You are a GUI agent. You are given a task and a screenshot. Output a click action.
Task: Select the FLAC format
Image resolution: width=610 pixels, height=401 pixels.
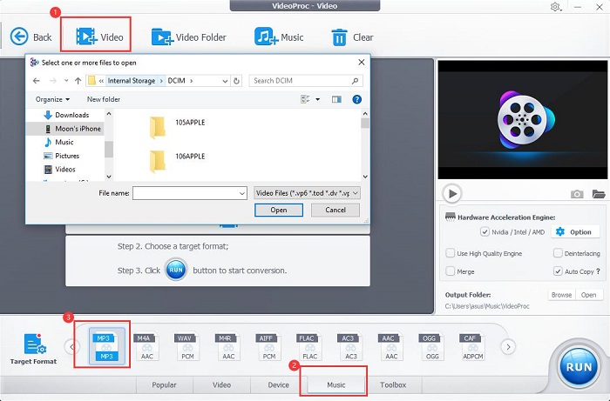(309, 346)
